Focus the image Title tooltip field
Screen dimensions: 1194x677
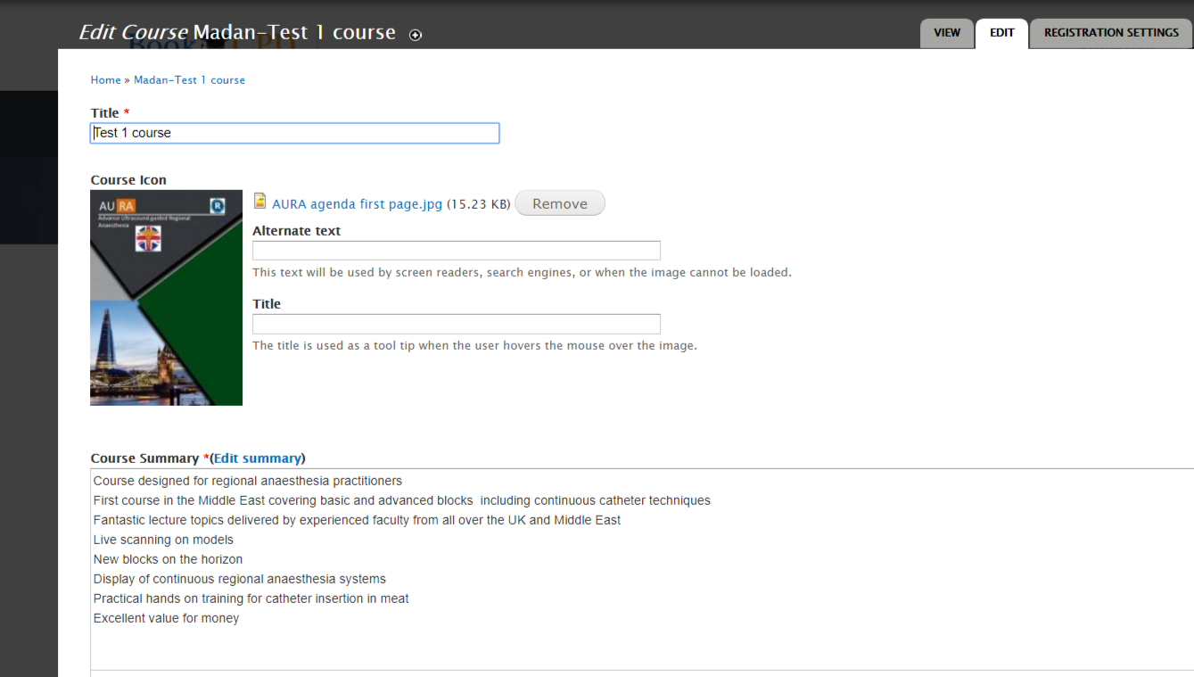click(457, 324)
